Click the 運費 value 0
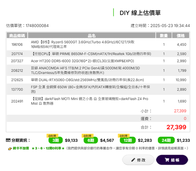Viewport: 196px width, 171px height. (x=185, y=118)
